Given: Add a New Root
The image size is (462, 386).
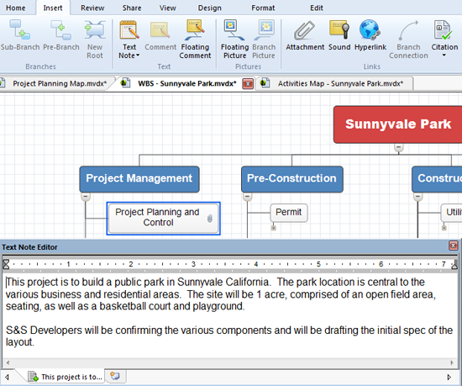Looking at the screenshot, I should [95, 39].
